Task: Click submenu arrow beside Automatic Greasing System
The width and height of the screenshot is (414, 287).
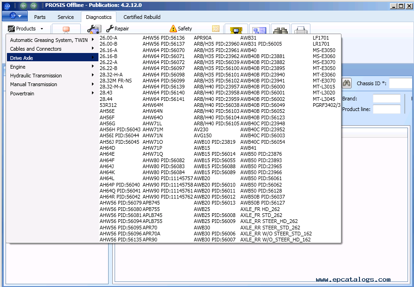Action: point(93,40)
